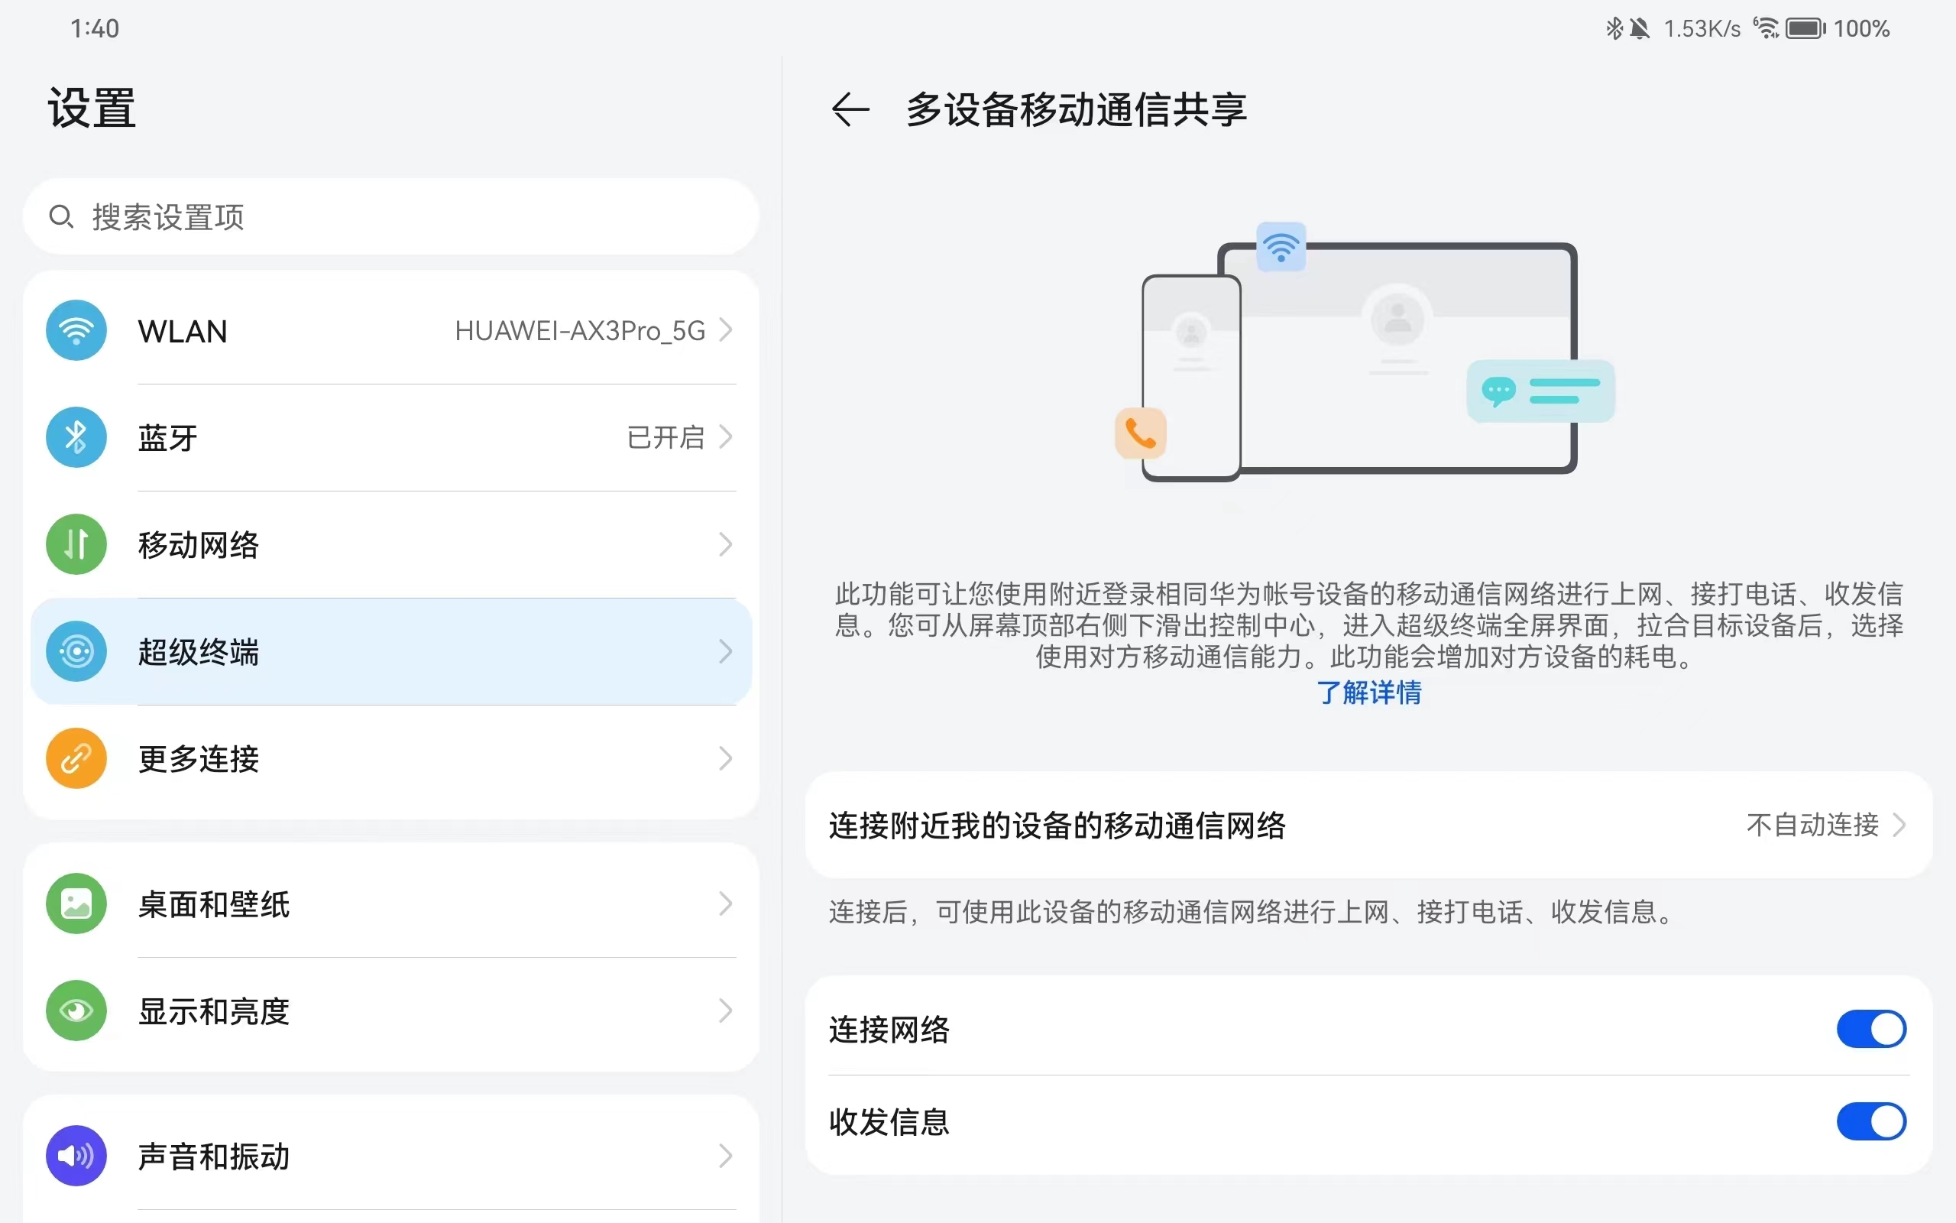Expand 蓝牙 entry via its chevron
Screen dimensions: 1956x1223
[726, 437]
